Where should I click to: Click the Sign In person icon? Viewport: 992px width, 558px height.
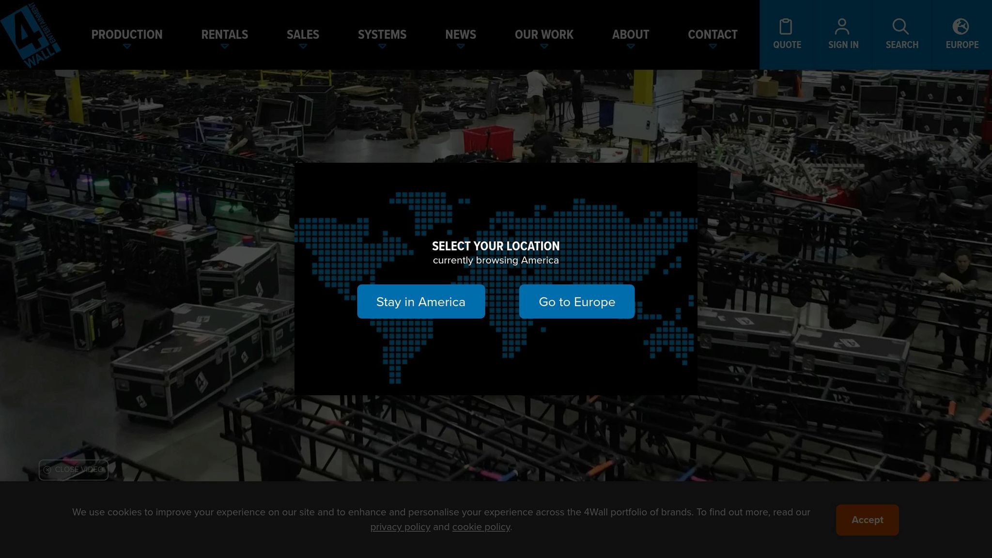tap(842, 27)
